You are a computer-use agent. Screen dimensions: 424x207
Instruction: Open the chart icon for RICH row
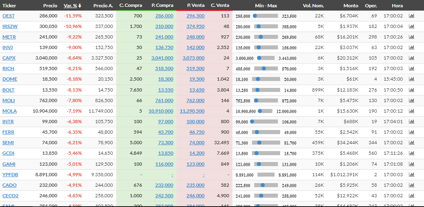pos(411,69)
